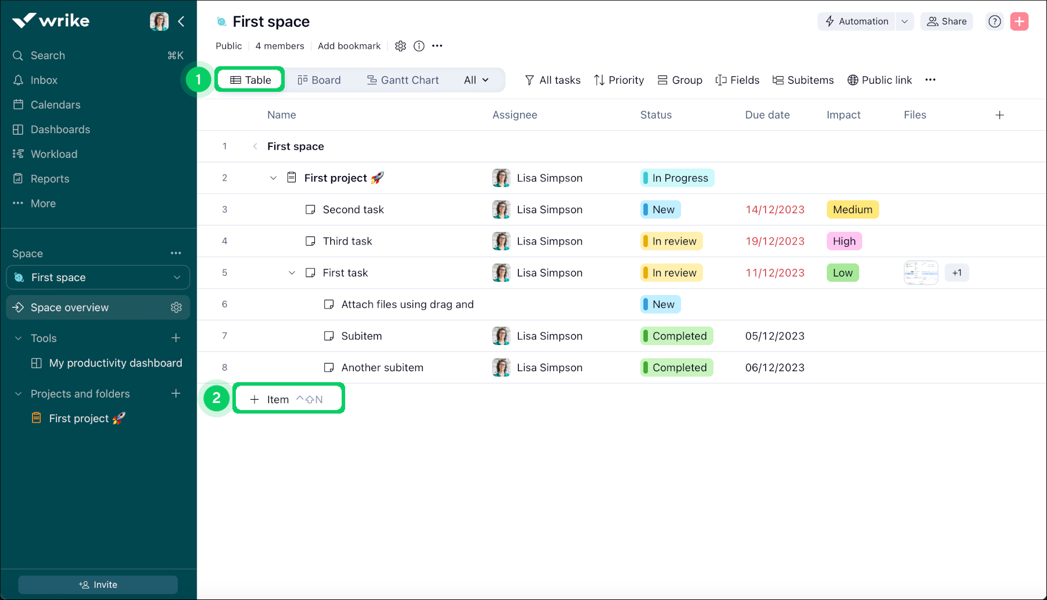Open the Inbox icon in sidebar

point(18,80)
